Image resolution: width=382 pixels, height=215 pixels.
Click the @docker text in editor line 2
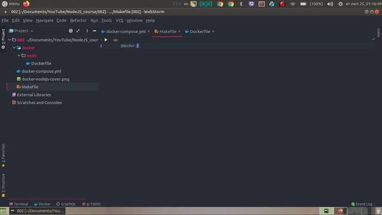[x=127, y=46]
